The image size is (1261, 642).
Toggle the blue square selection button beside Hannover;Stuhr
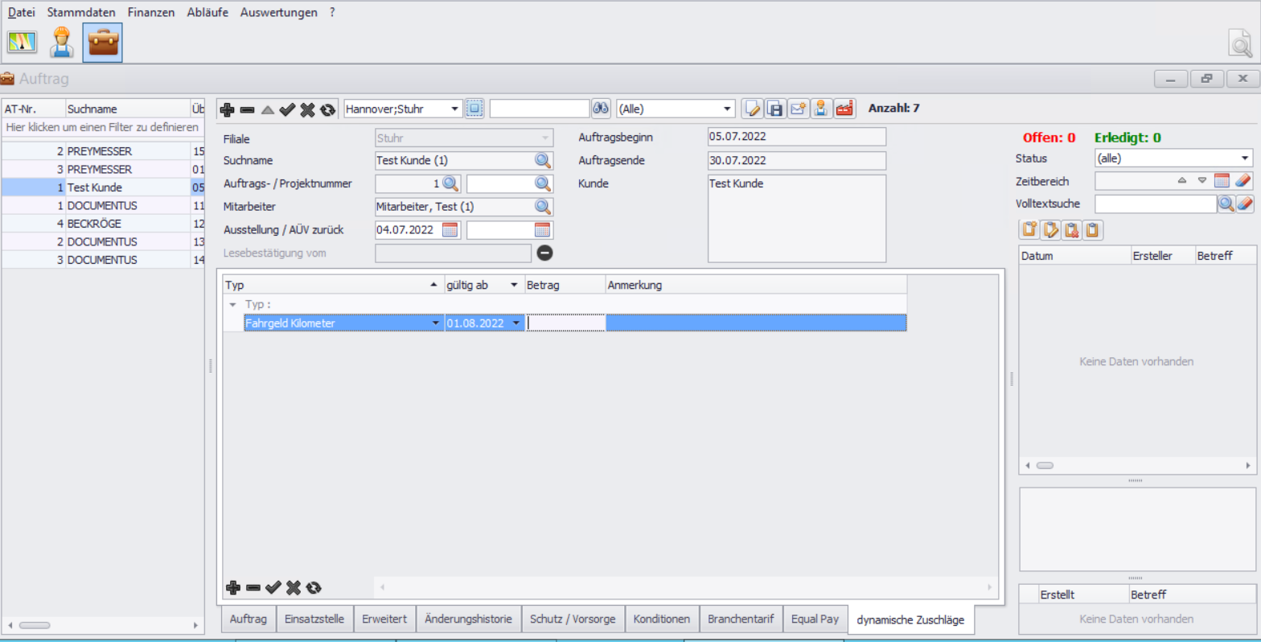474,109
